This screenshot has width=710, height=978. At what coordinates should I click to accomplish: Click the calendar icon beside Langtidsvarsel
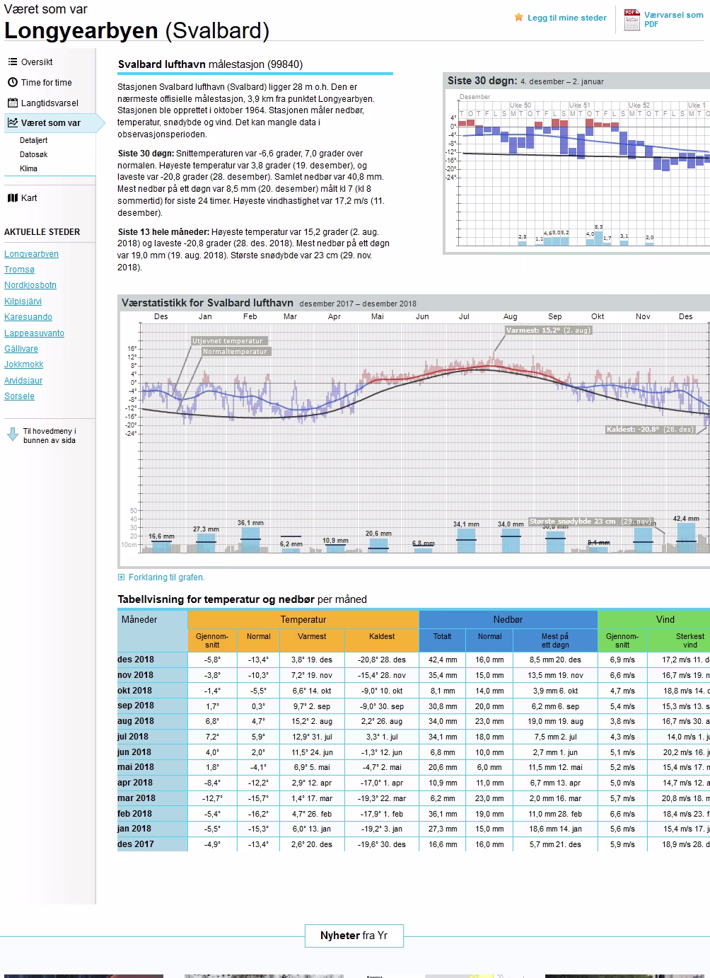click(x=12, y=103)
